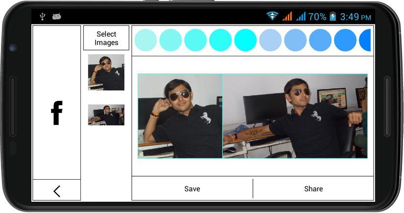Screen dimensions: 404x213
Task: Select the first thumbnail in the sidebar
Action: [x=106, y=72]
